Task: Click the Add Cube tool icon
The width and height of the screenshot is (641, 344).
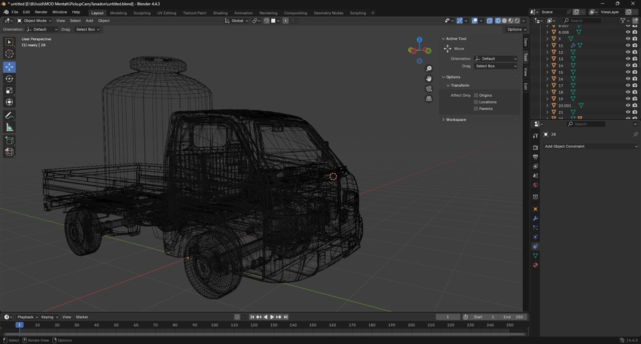Action: tap(9, 141)
